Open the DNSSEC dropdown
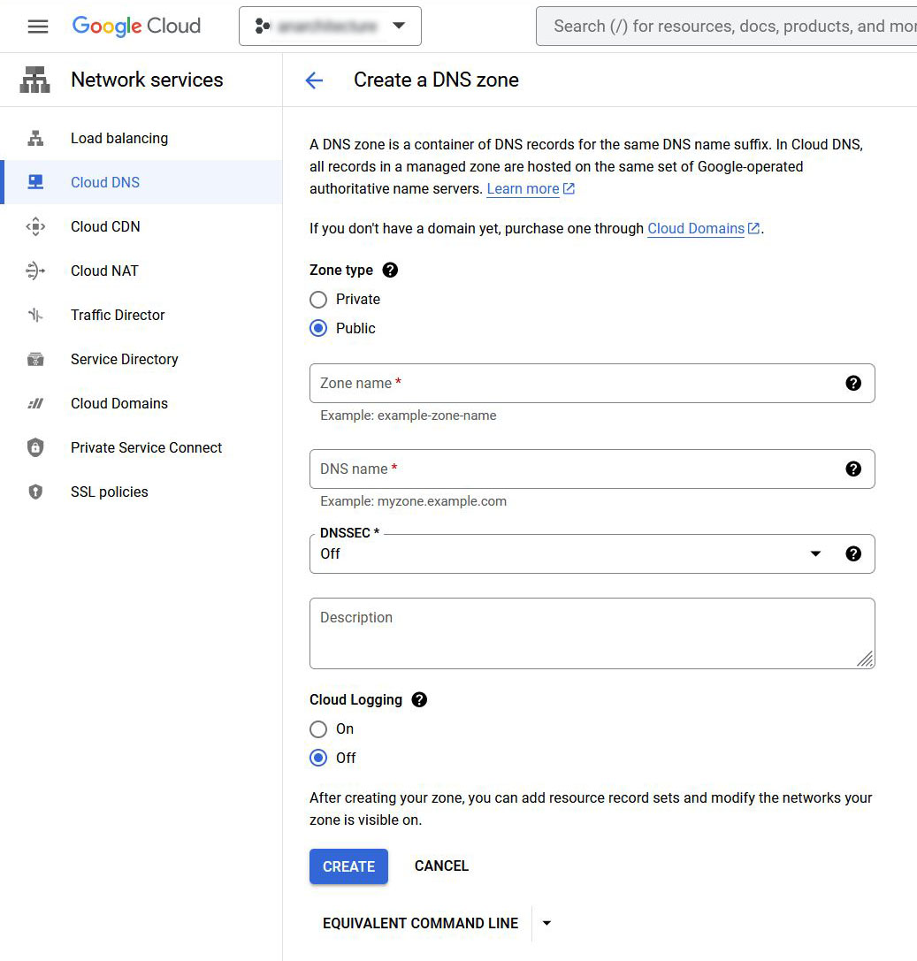Image resolution: width=917 pixels, height=961 pixels. (592, 554)
